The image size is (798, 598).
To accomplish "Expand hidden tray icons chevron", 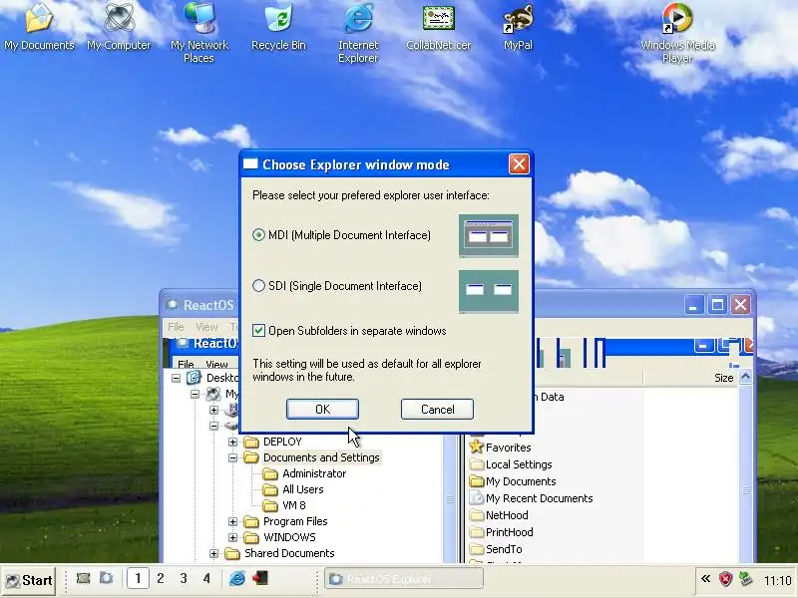I will 705,579.
